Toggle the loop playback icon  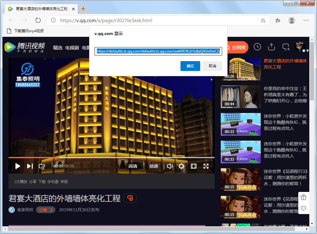(x=42, y=166)
